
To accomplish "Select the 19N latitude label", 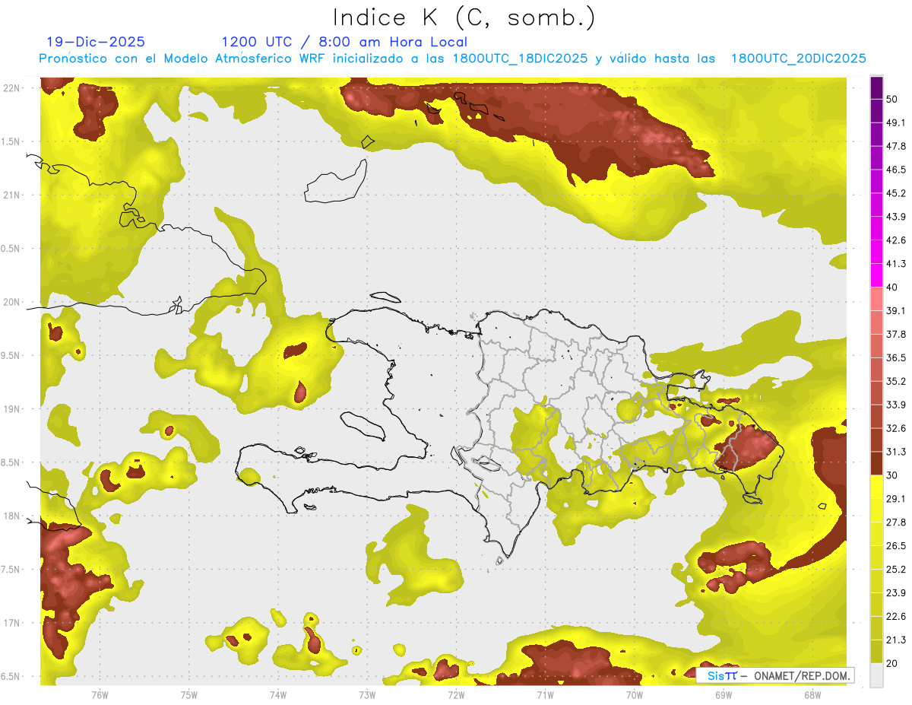I will [13, 408].
